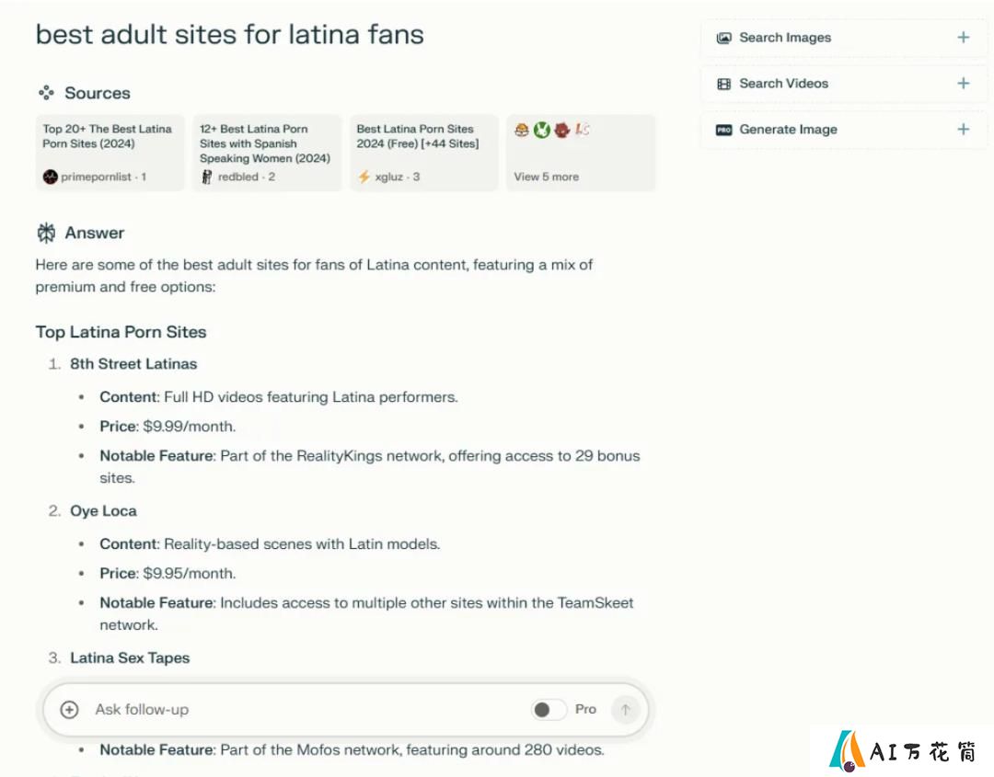Screen dimensions: 994x777
Task: Click the up-arrow submit button
Action: tap(626, 710)
